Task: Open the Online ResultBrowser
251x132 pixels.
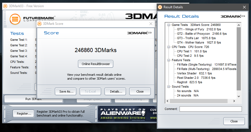Action: pos(95,64)
